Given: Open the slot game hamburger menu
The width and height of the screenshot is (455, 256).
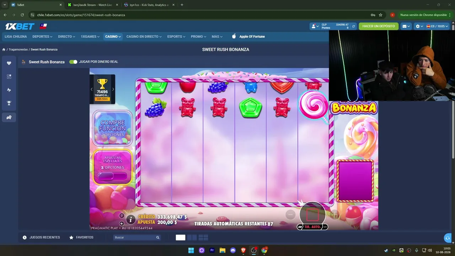Looking at the screenshot, I should coord(122,216).
